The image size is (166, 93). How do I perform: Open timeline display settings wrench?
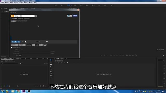tap(67, 63)
